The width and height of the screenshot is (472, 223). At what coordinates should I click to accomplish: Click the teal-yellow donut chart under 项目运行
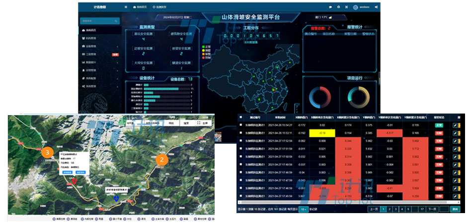tap(359, 97)
